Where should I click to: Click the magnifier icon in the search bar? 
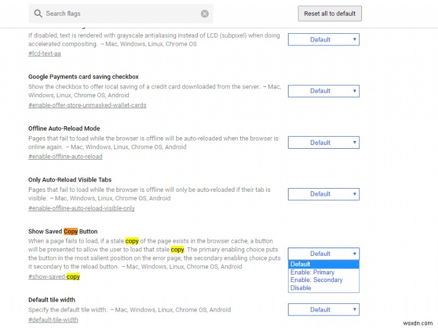click(x=38, y=14)
